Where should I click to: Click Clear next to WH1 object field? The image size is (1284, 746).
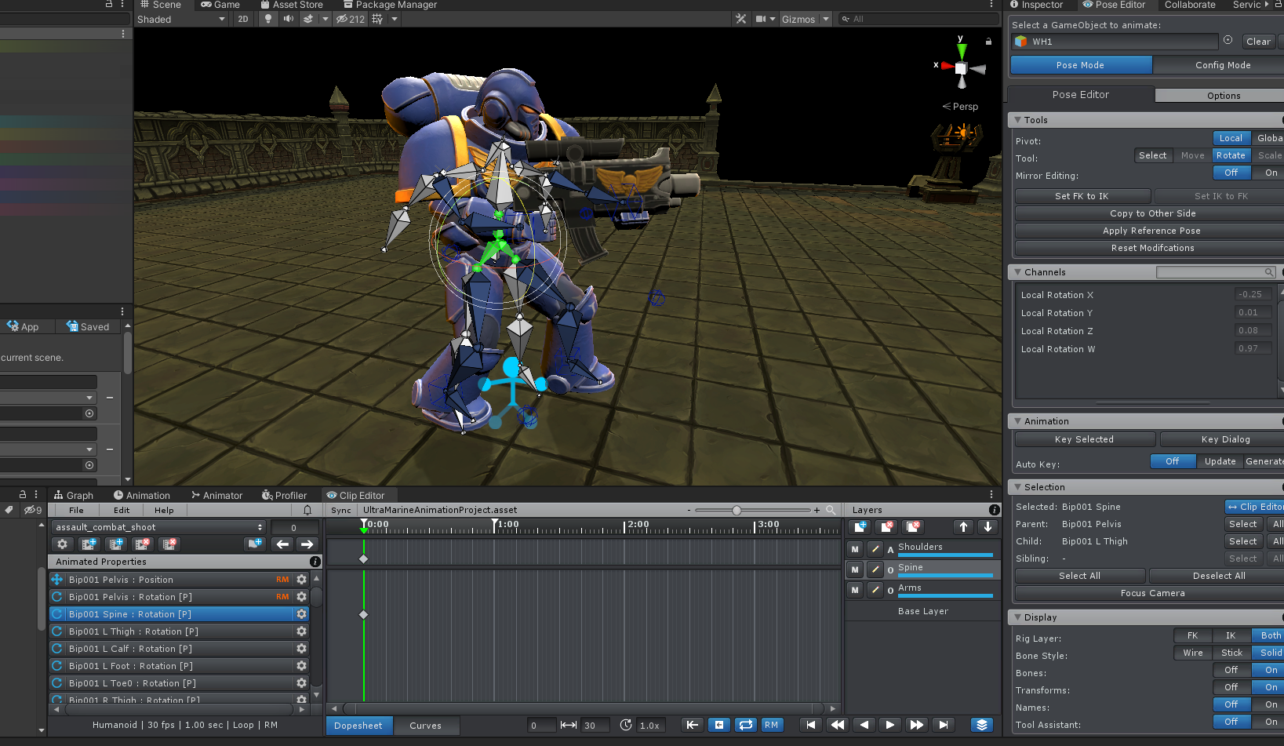(x=1258, y=42)
